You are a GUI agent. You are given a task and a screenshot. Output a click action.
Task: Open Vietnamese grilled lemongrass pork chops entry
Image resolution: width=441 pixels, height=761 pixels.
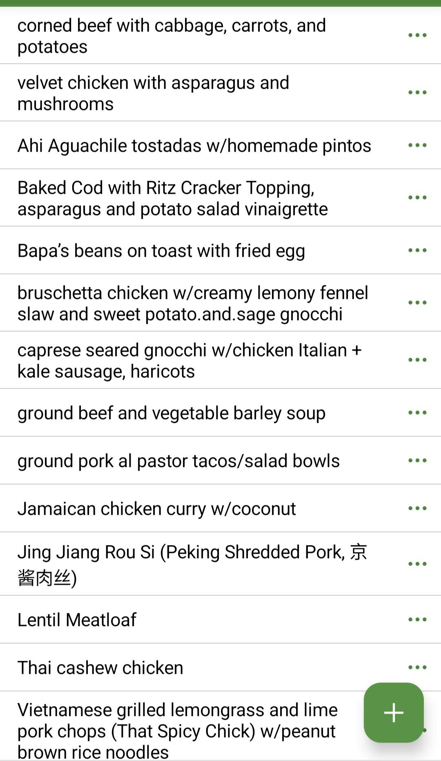tap(177, 731)
